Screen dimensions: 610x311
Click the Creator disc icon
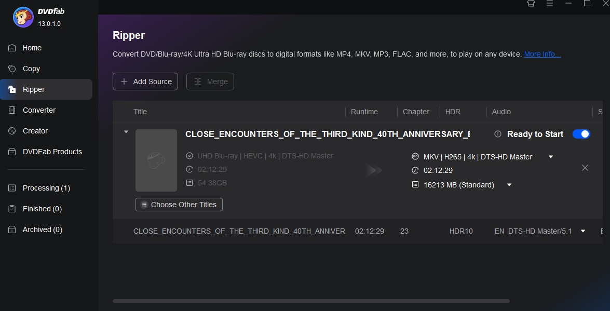(12, 131)
